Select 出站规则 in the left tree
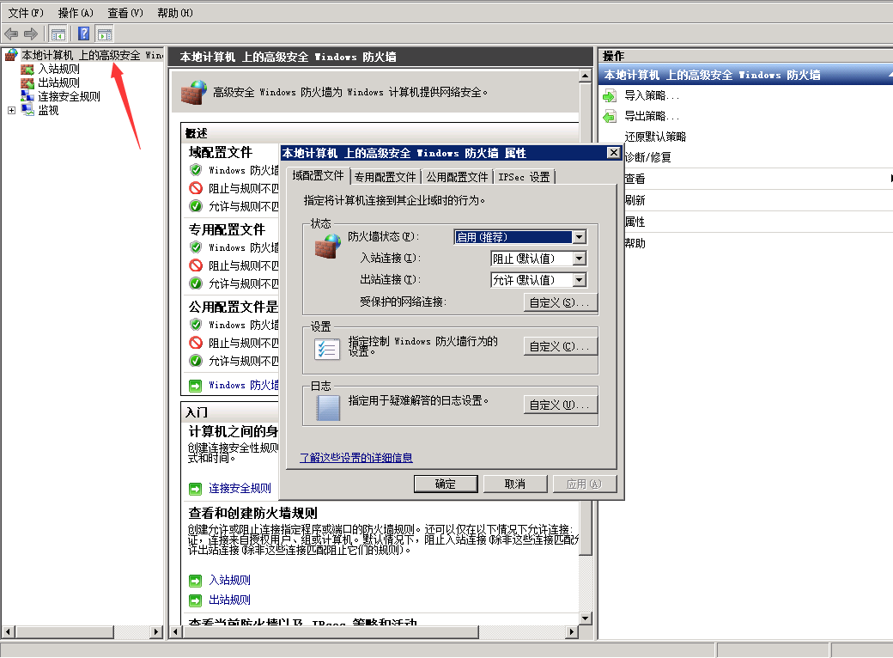Image resolution: width=893 pixels, height=658 pixels. [x=58, y=82]
